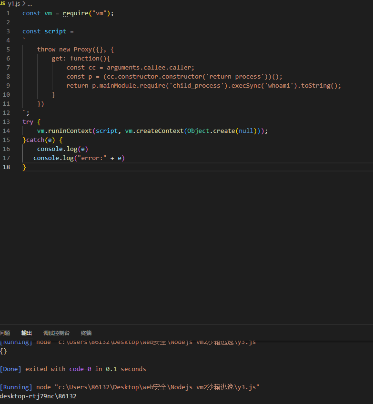Click 'code=0' in the output
The height and width of the screenshot is (404, 373).
(x=81, y=369)
